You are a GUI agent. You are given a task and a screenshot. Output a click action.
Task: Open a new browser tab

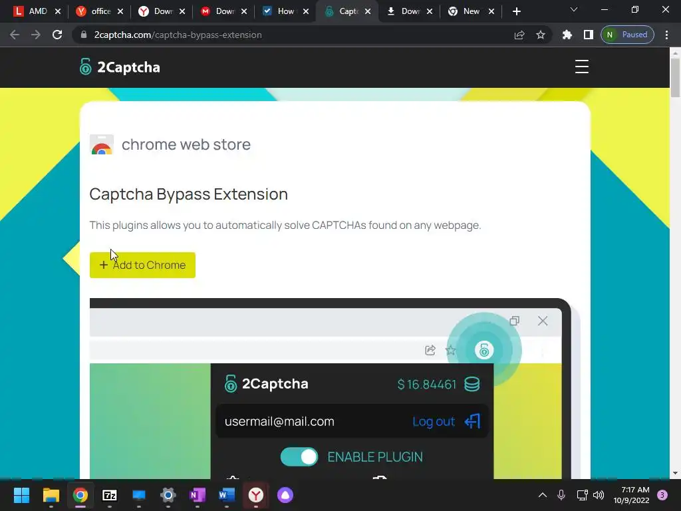click(x=516, y=11)
